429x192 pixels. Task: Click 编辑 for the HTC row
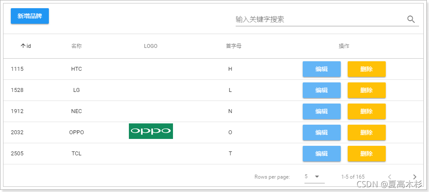pyautogui.click(x=321, y=69)
